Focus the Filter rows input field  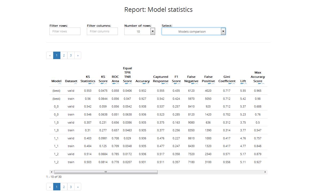(x=65, y=31)
